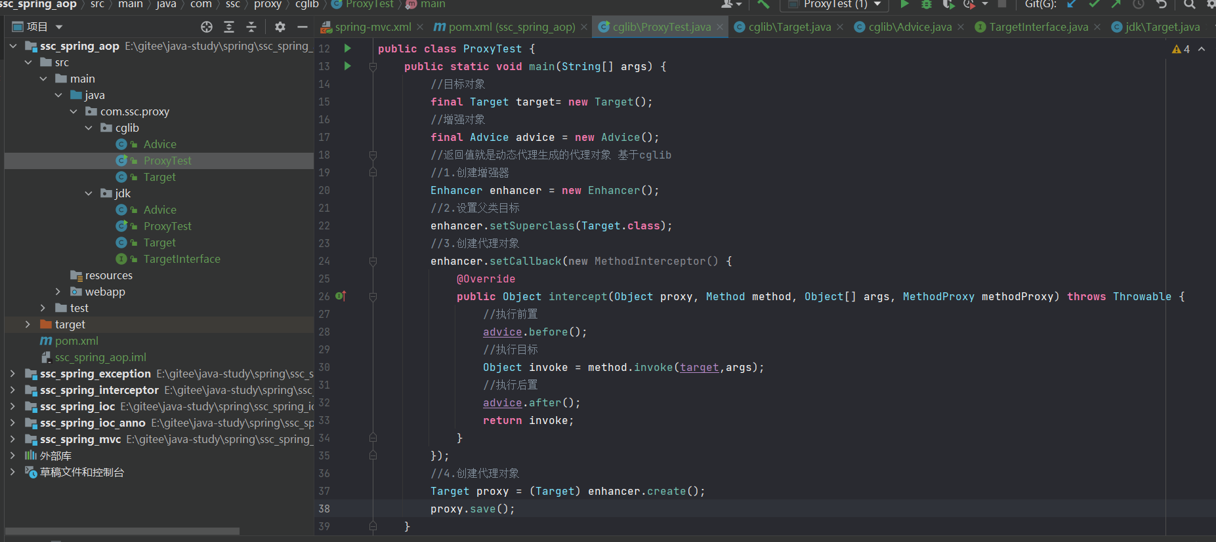Close the TargetInterface.java tab

click(x=1097, y=28)
